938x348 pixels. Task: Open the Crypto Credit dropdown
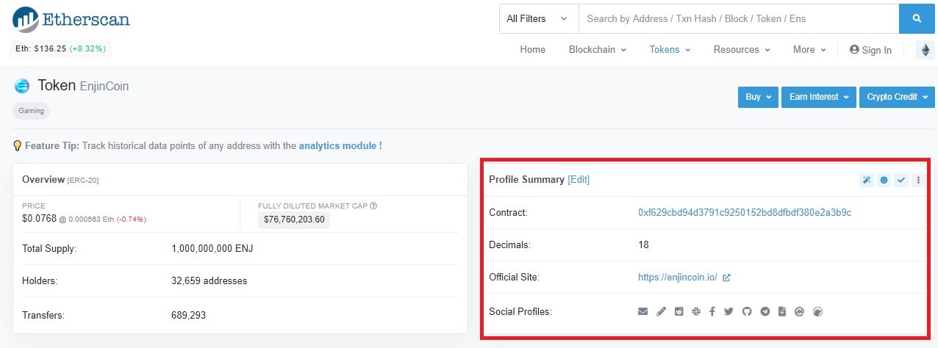click(x=897, y=97)
